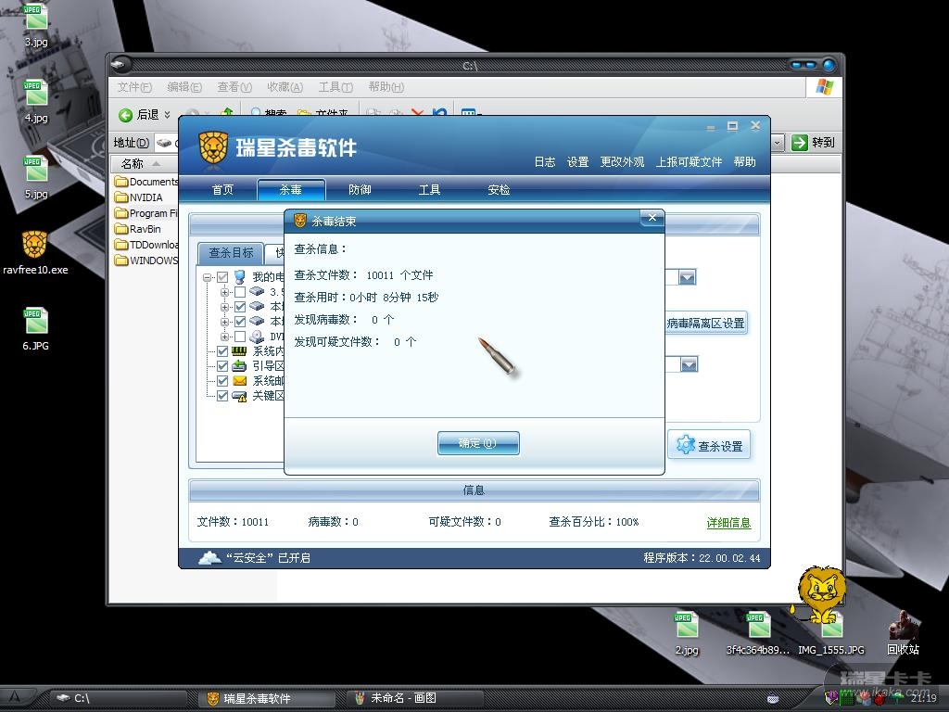949x712 pixels.
Task: Click the 后退 back button in Explorer window
Action: pyautogui.click(x=140, y=114)
